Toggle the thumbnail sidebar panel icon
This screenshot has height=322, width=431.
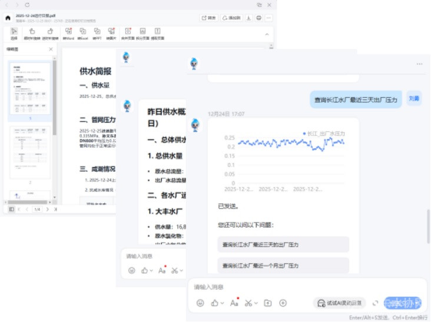11,209
